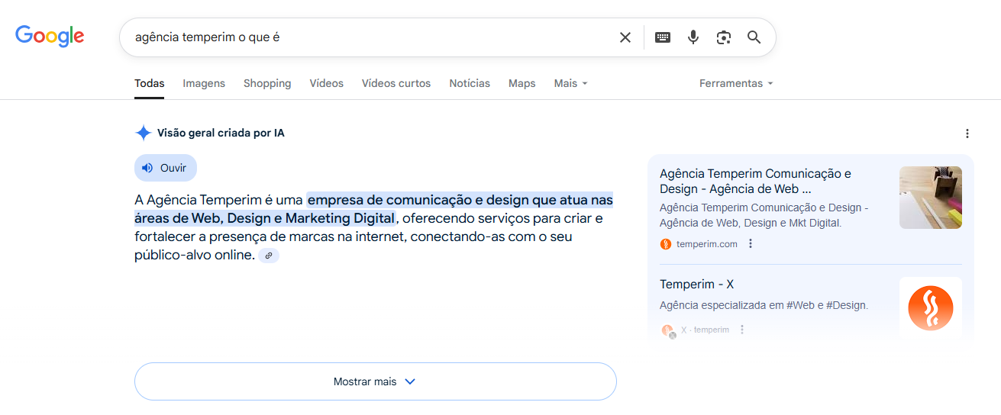Screen dimensions: 1001x415
Task: Open the on-screen keyboard input tool
Action: (x=663, y=37)
